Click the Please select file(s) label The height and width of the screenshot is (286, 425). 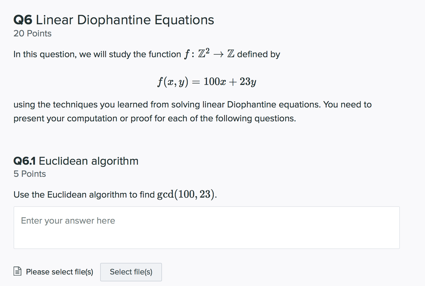(59, 272)
